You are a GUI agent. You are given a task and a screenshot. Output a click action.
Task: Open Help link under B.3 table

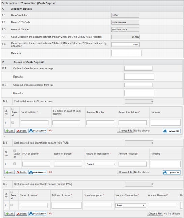[50, 130]
